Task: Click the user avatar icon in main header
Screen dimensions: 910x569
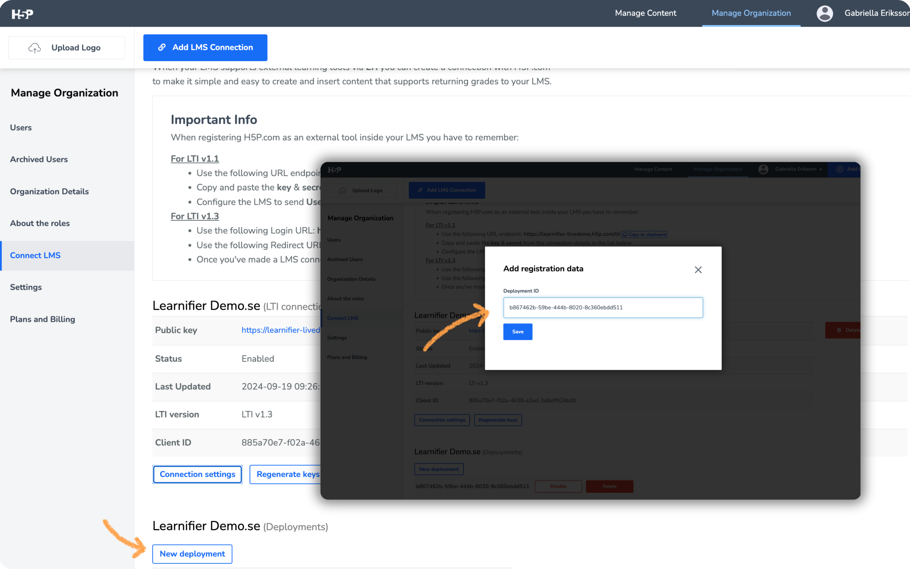Action: tap(825, 14)
